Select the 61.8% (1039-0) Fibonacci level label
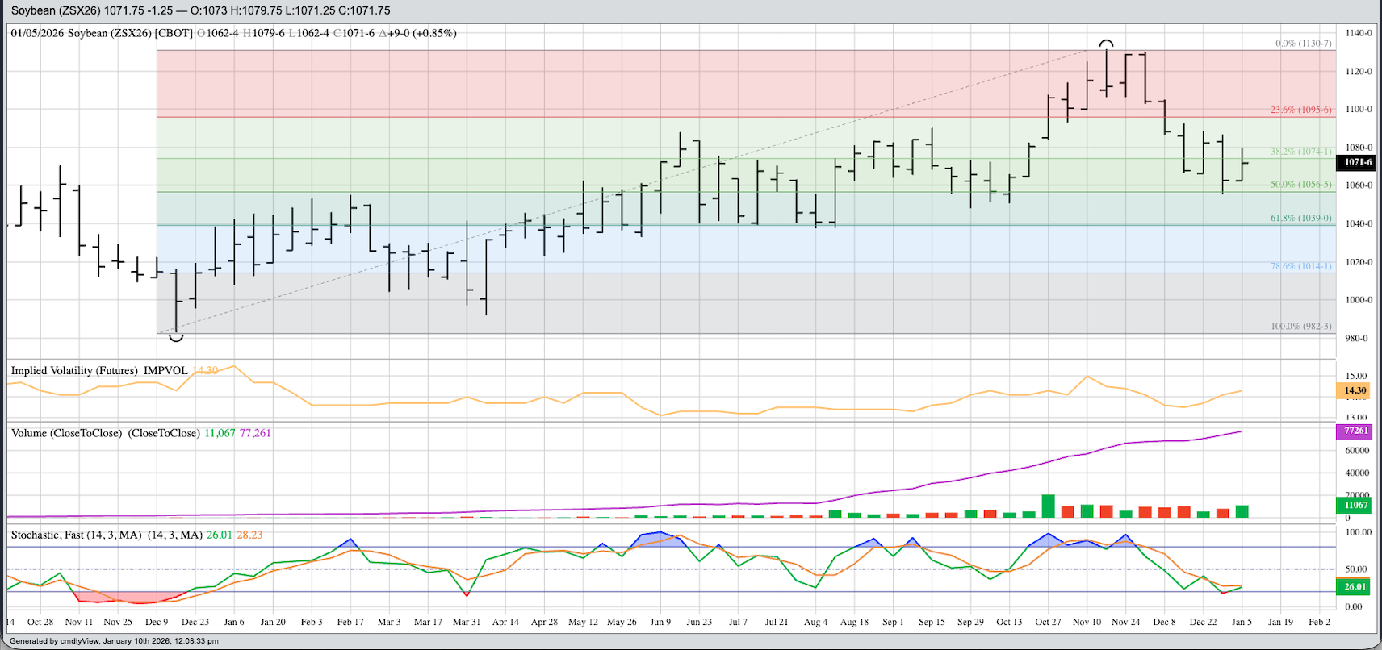The width and height of the screenshot is (1382, 650). click(1300, 219)
